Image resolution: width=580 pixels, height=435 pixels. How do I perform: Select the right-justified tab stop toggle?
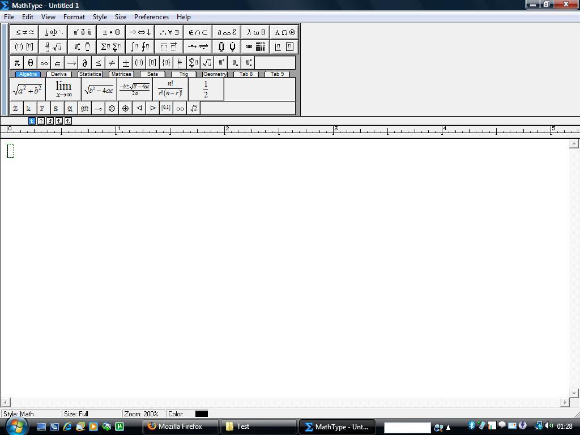pyautogui.click(x=50, y=121)
